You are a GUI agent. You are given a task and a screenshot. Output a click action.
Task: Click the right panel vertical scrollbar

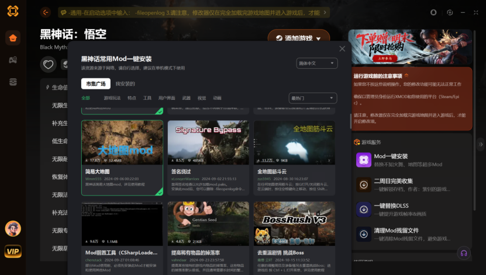(x=474, y=121)
